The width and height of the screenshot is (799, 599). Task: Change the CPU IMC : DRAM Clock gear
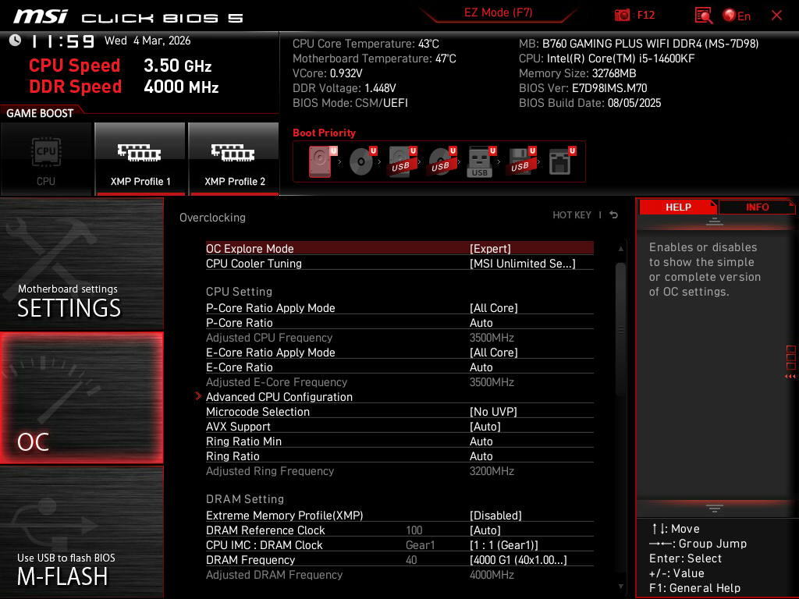pyautogui.click(x=399, y=544)
